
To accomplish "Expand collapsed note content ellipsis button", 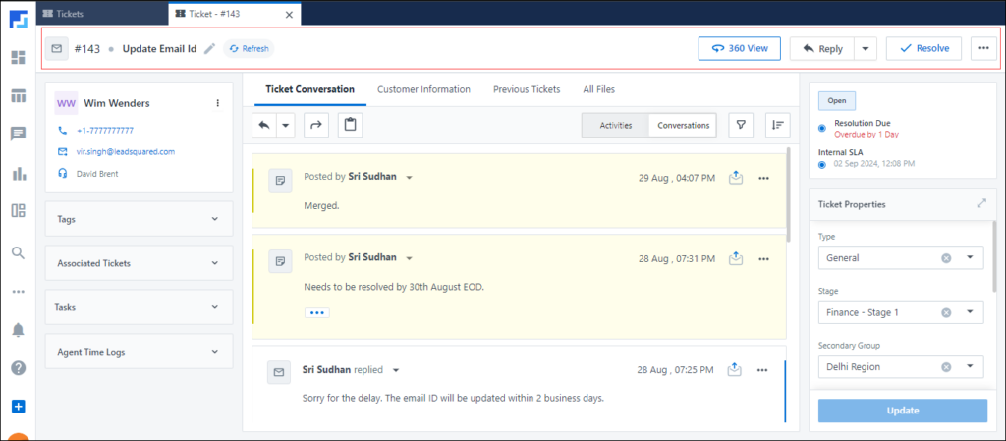I will point(317,312).
